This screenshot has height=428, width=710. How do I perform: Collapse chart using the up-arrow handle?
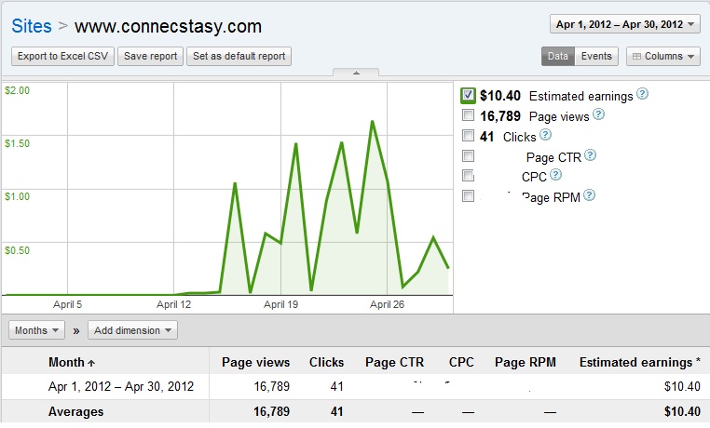(356, 73)
